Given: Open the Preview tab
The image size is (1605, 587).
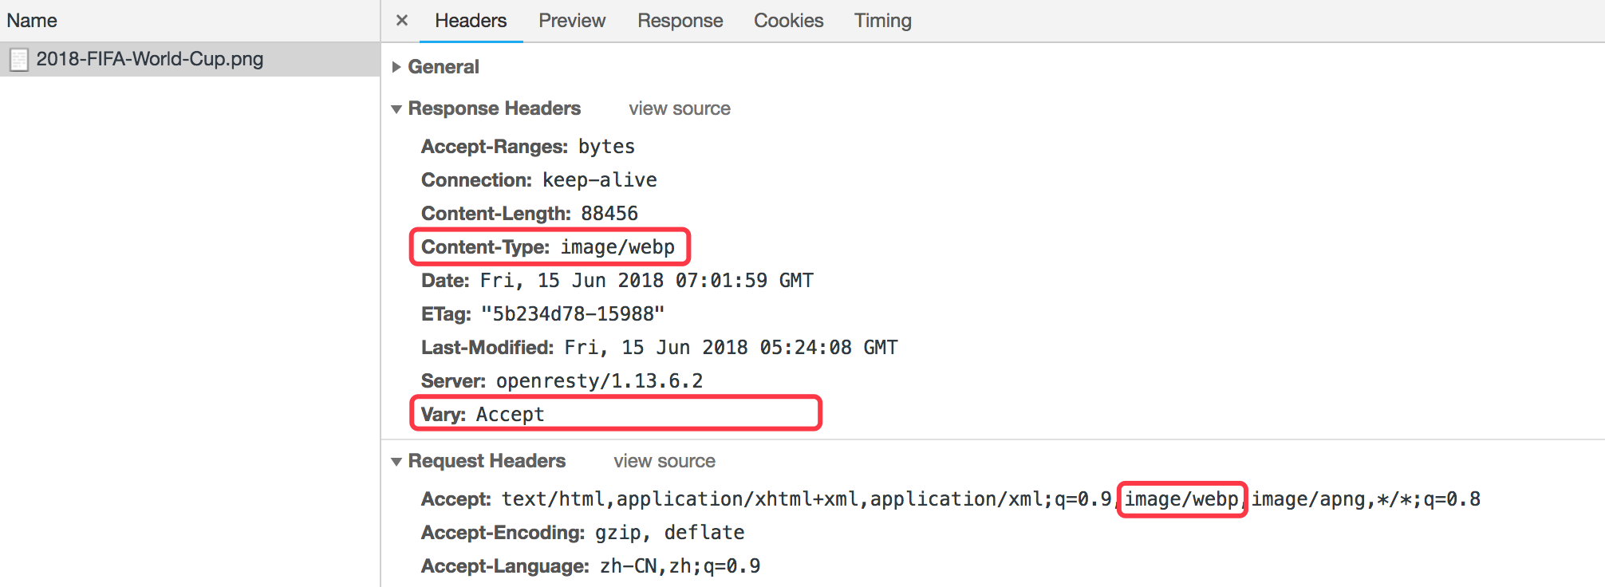Looking at the screenshot, I should pyautogui.click(x=572, y=21).
